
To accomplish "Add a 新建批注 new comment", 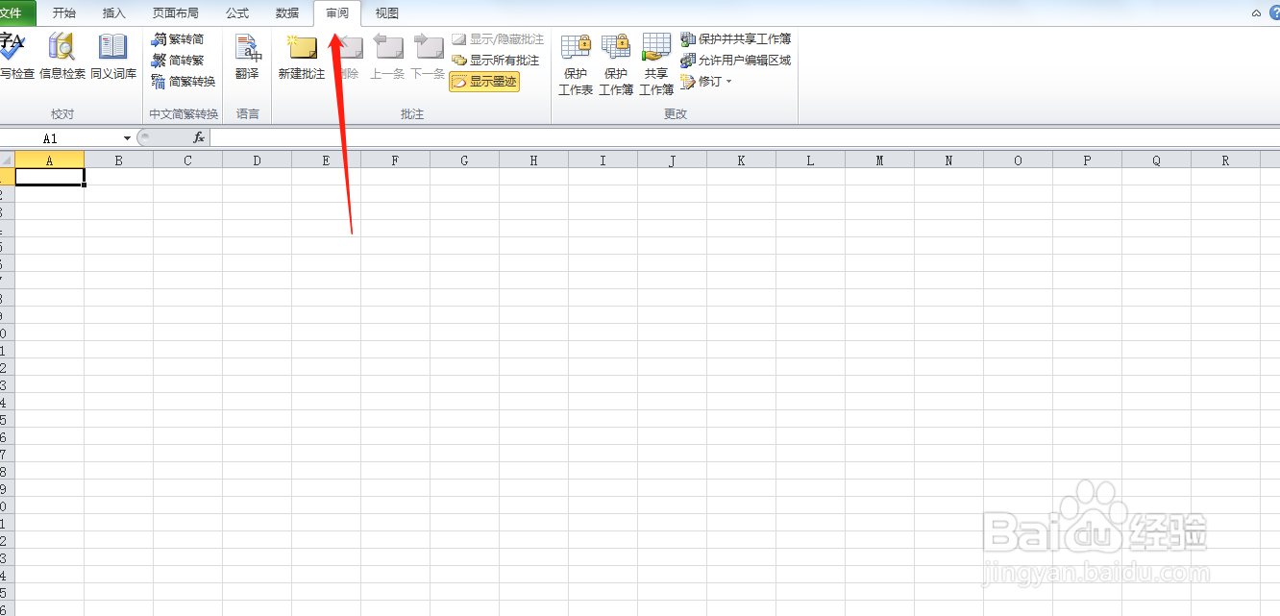I will pyautogui.click(x=302, y=57).
